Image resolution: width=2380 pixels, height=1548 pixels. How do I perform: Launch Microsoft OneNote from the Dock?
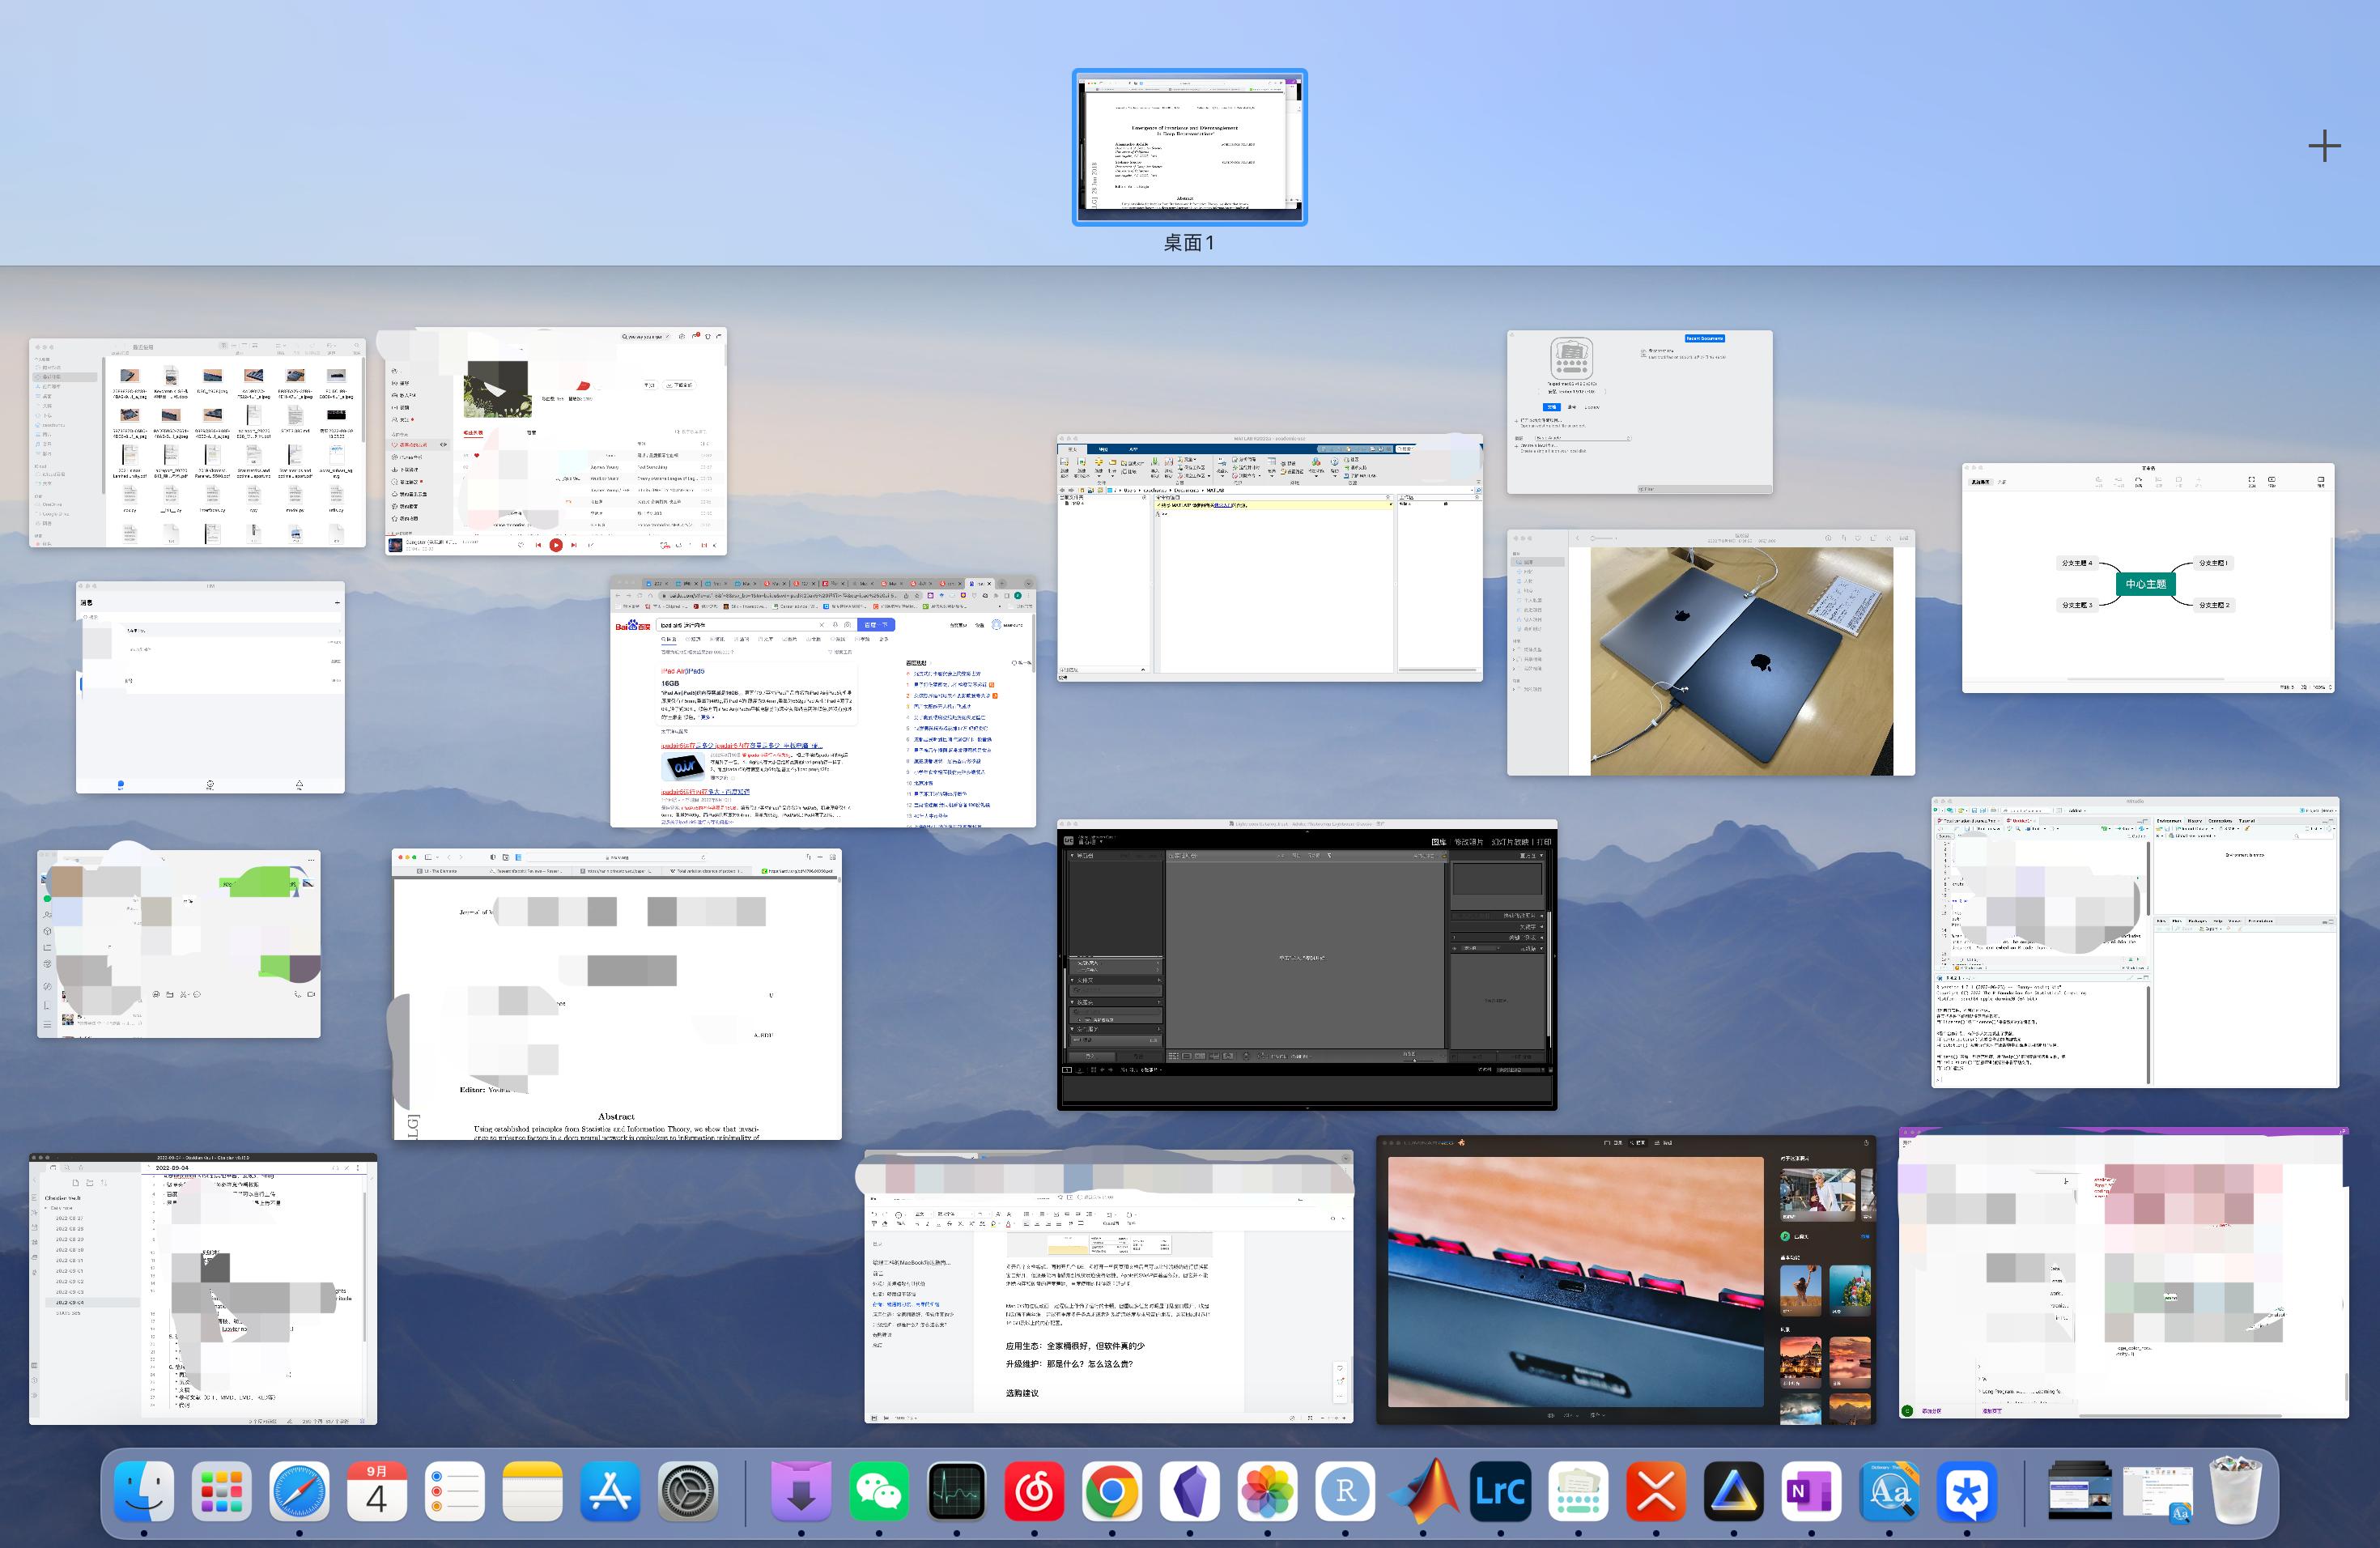(1812, 1492)
